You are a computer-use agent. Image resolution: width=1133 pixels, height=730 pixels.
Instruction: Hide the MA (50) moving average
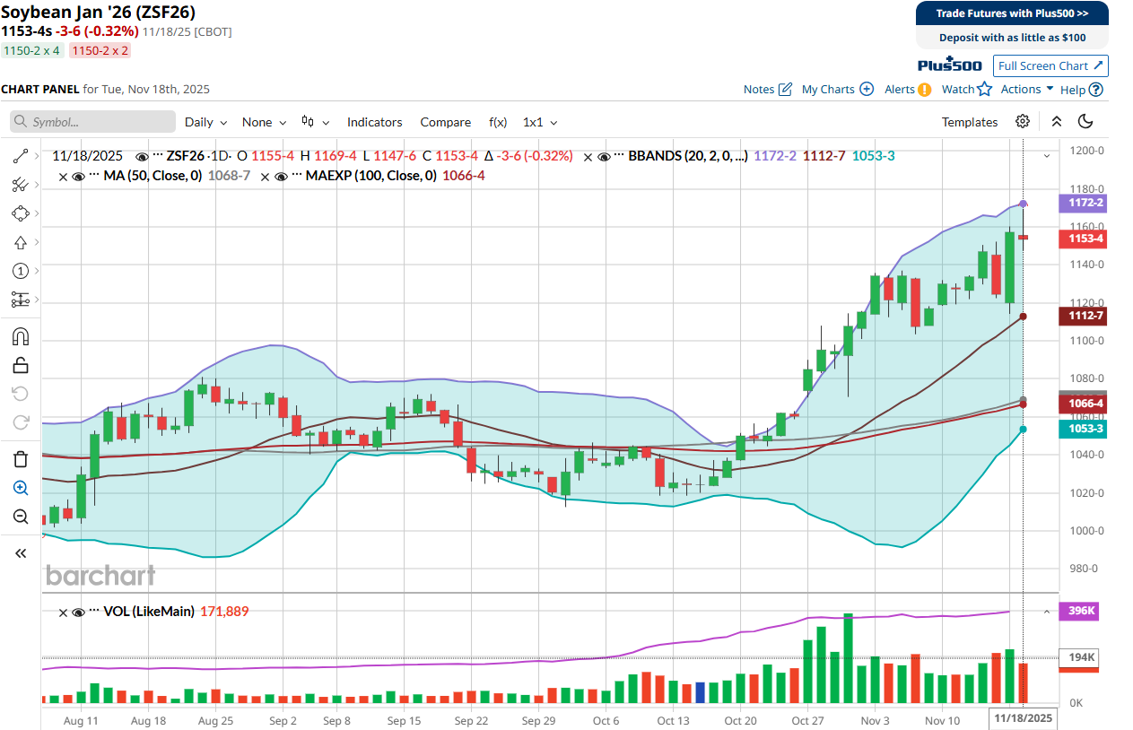78,177
